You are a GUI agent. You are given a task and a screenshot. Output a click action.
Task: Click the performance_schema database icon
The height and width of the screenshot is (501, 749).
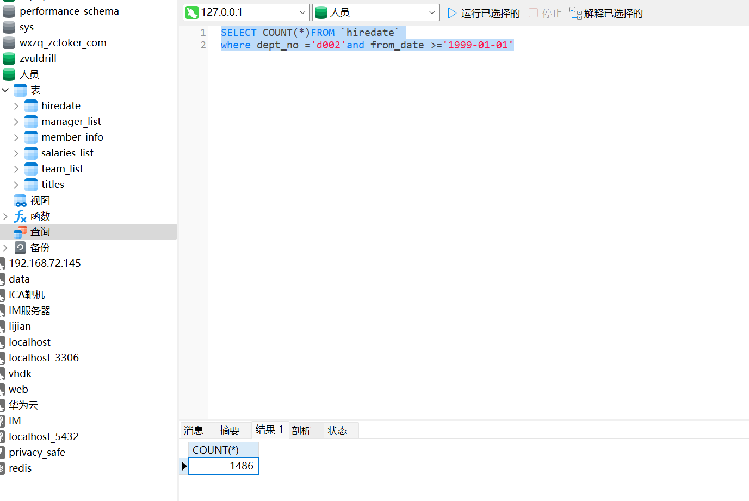coord(9,11)
